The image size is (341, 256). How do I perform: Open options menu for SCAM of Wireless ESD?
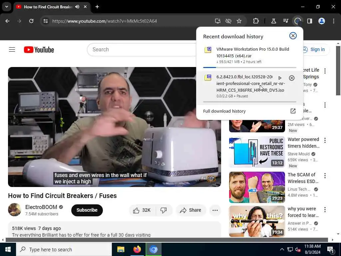(x=325, y=176)
